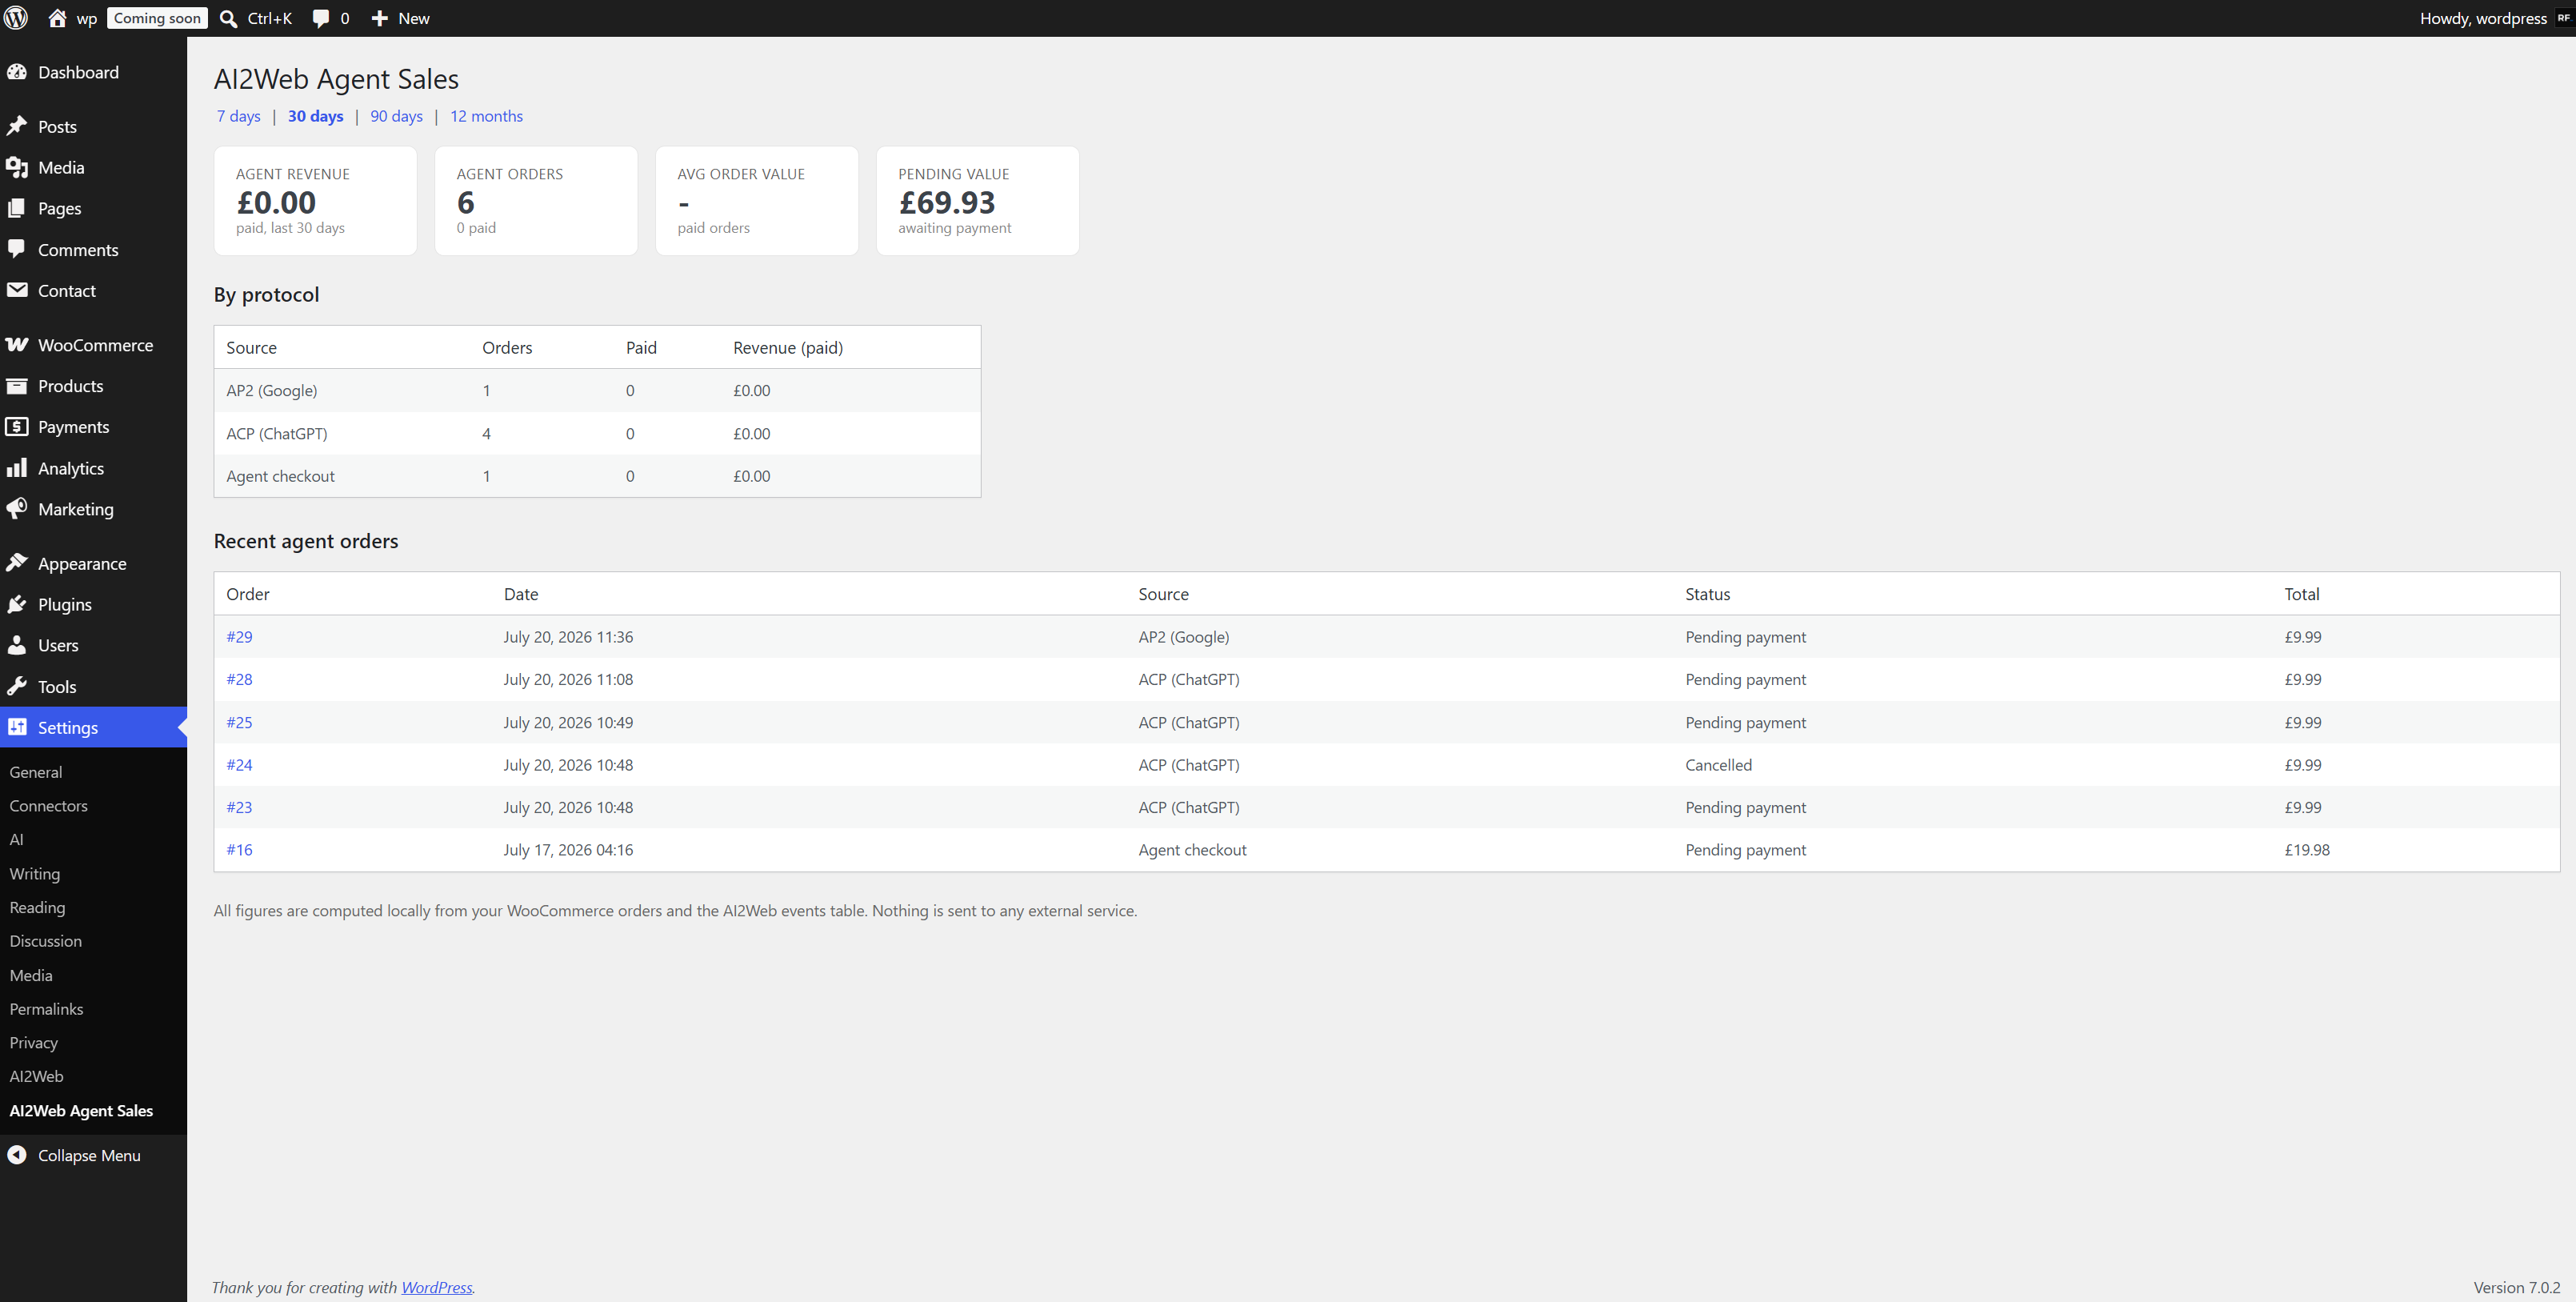2576x1302 pixels.
Task: Open order #24
Action: 239,765
